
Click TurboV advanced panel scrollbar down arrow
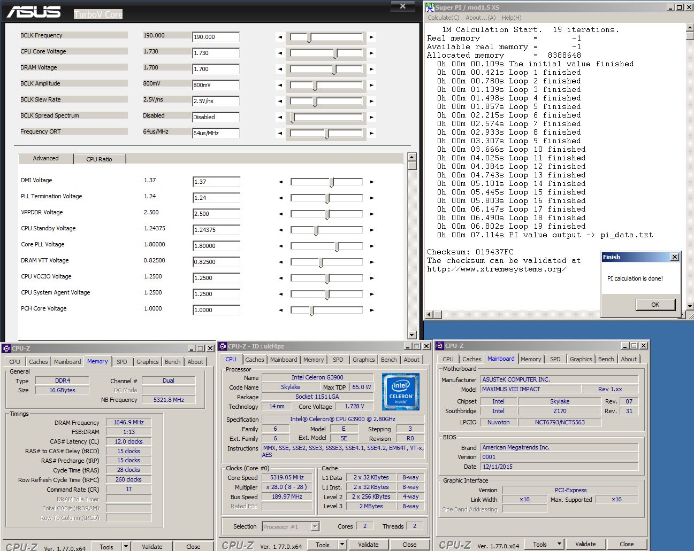click(x=412, y=335)
